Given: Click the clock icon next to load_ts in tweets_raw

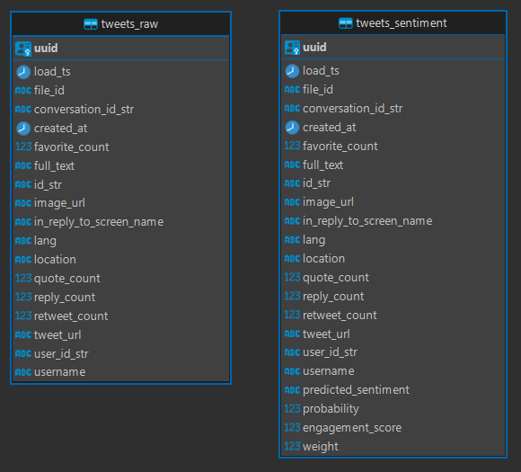Looking at the screenshot, I should [x=23, y=72].
